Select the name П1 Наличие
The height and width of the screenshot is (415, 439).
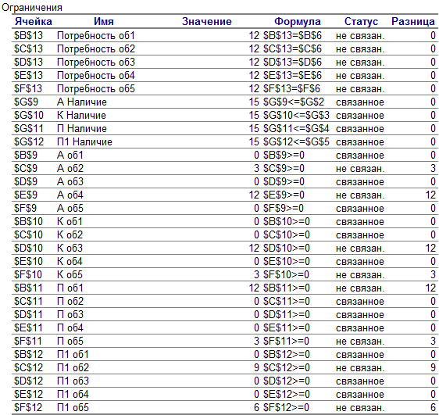pos(84,141)
